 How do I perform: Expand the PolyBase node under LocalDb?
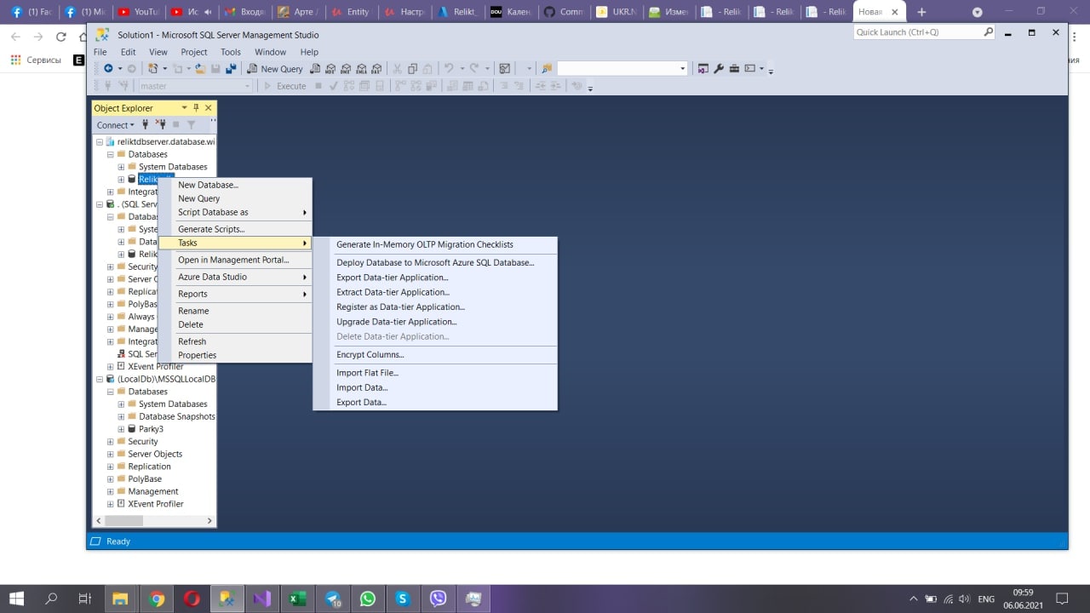(x=110, y=479)
